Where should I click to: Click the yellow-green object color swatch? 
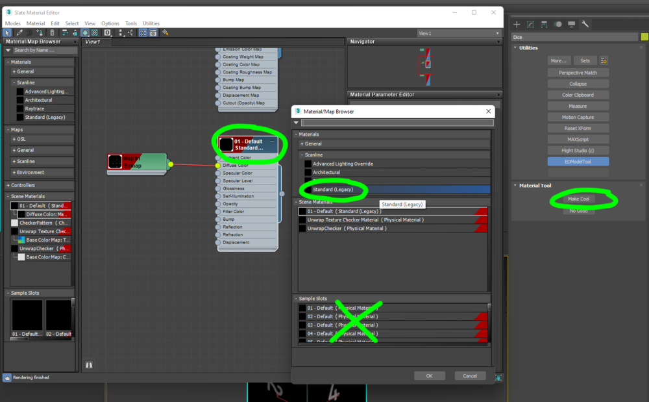pyautogui.click(x=644, y=37)
